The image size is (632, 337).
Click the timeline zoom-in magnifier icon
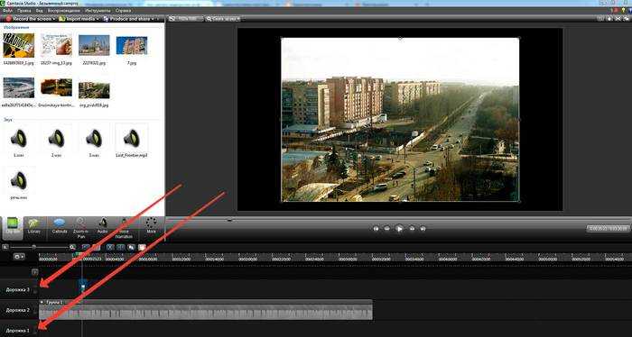(72, 247)
